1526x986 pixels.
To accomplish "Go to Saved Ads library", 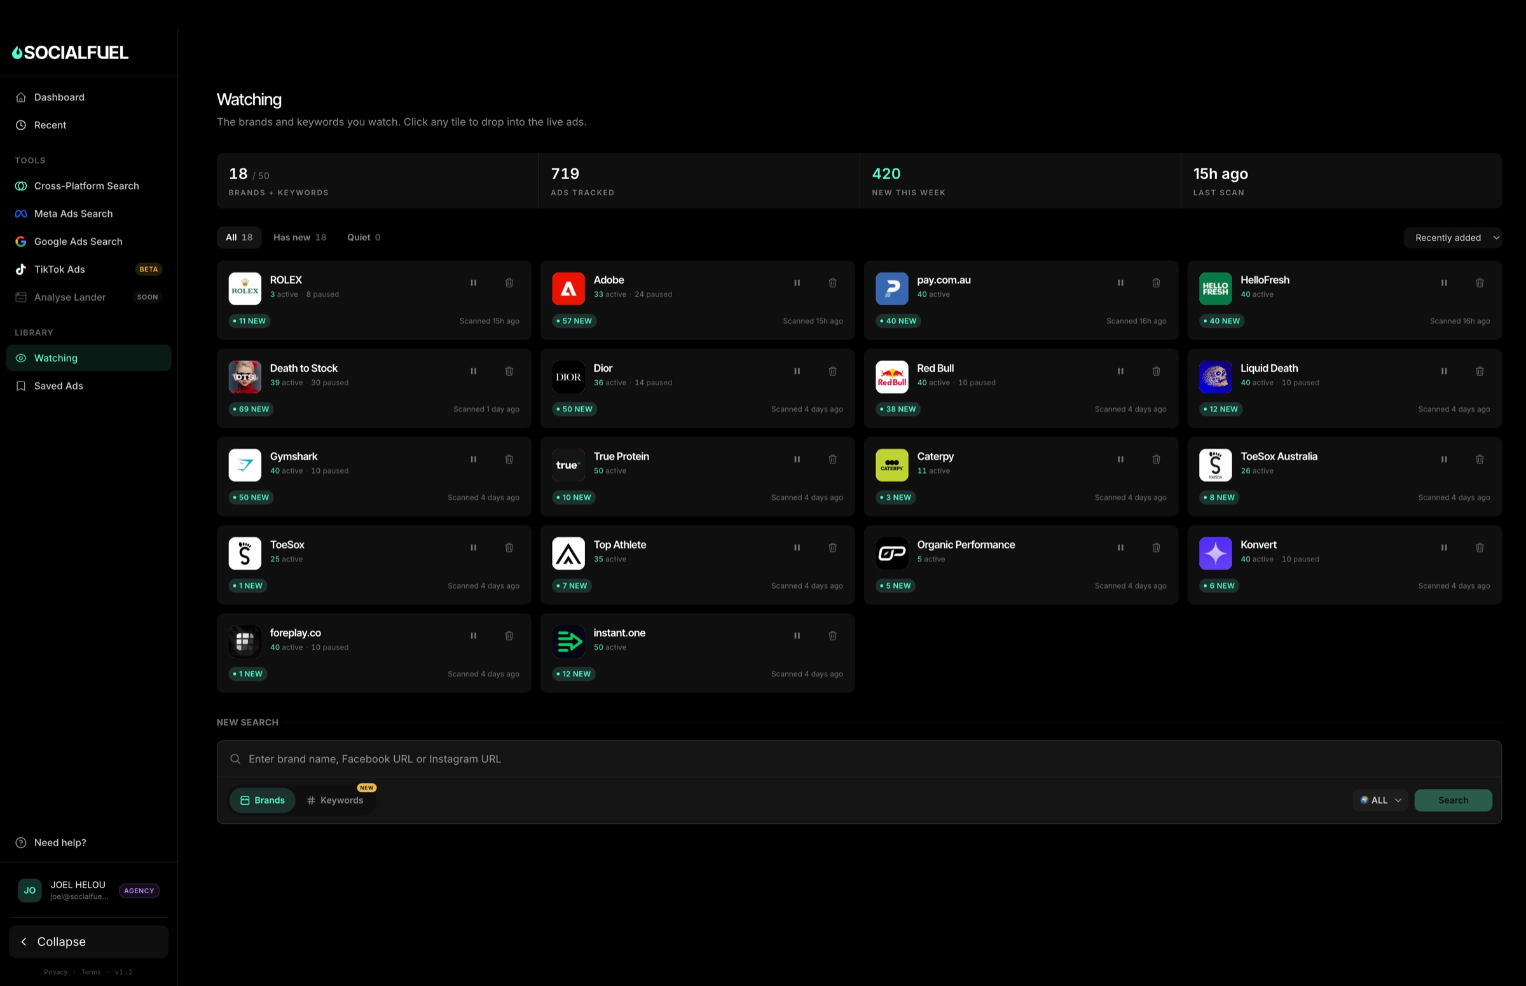I will (x=88, y=386).
